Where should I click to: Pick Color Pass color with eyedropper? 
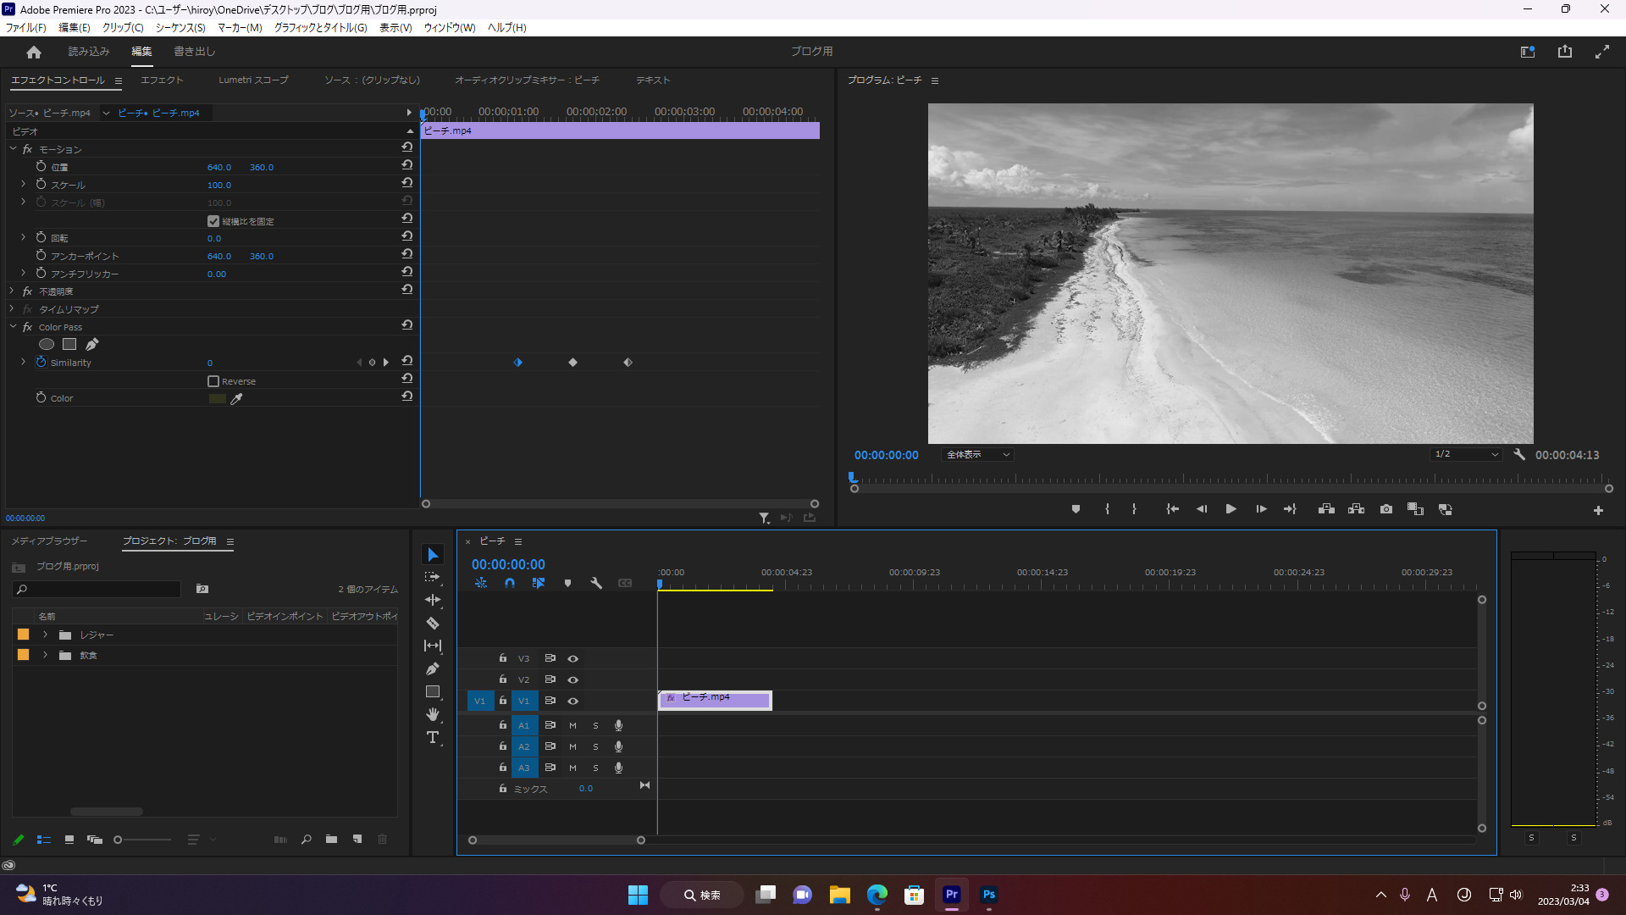point(237,398)
